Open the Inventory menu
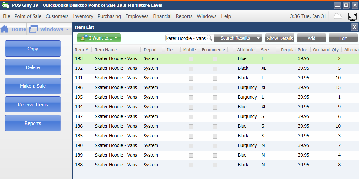This screenshot has width=359, height=179. tap(83, 16)
